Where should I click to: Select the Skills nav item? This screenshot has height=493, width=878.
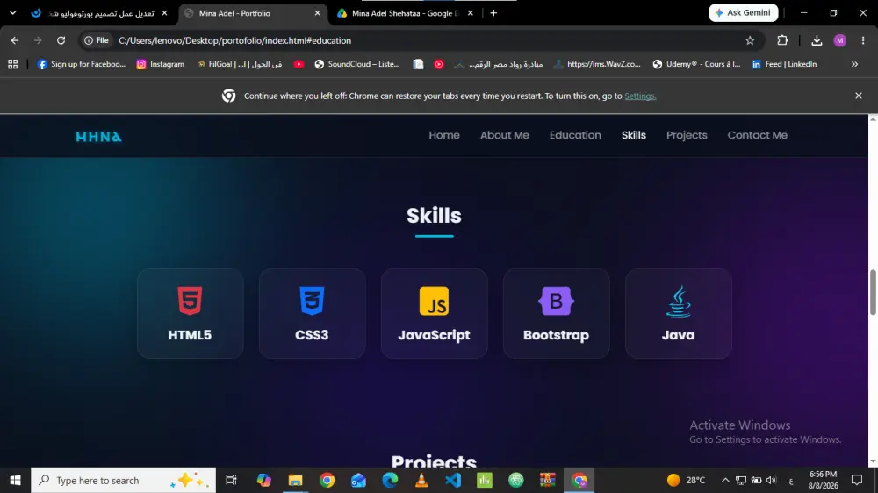tap(633, 135)
